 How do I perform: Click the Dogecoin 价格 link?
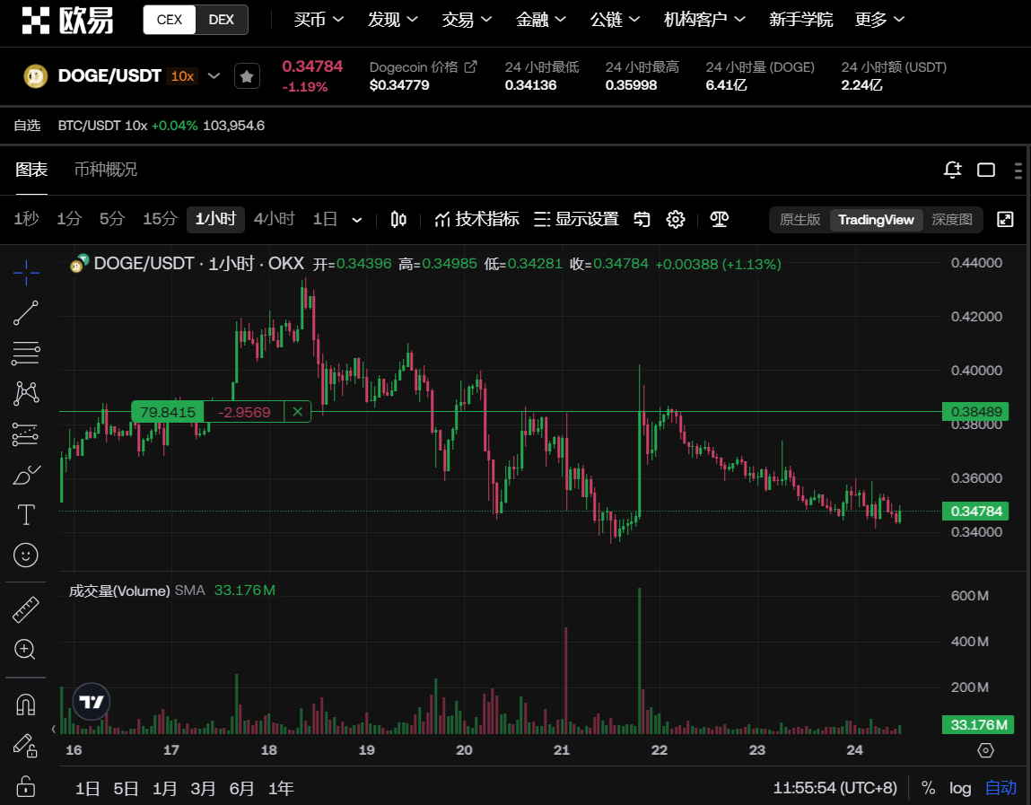click(423, 67)
